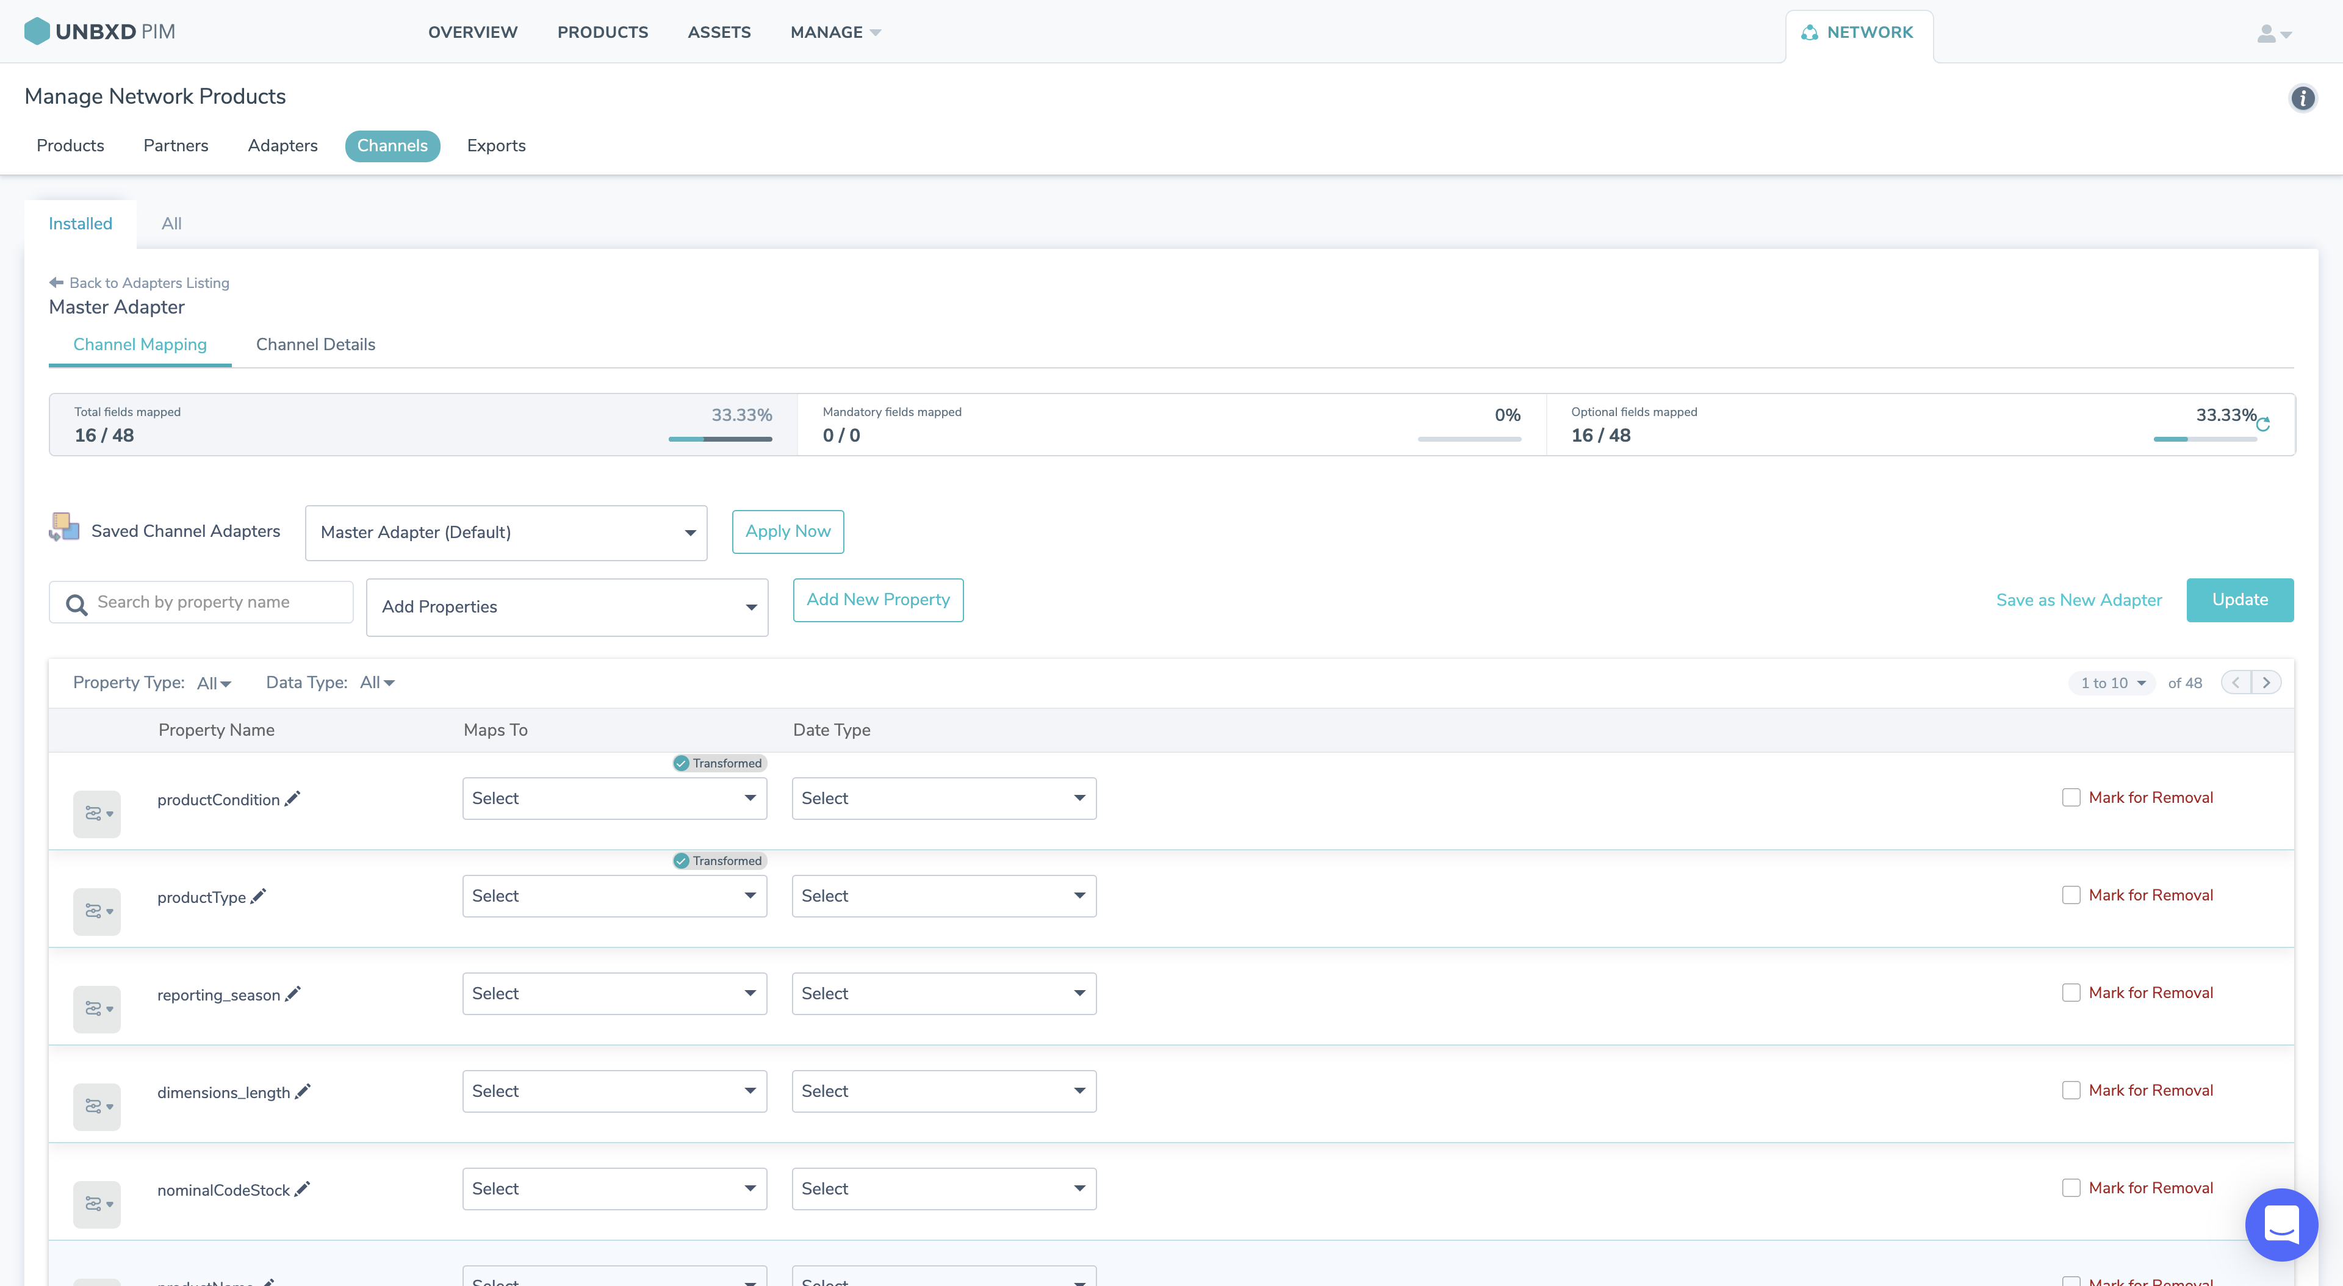Click the Saved Channel Adapters icon
This screenshot has height=1286, width=2343.
click(x=63, y=526)
